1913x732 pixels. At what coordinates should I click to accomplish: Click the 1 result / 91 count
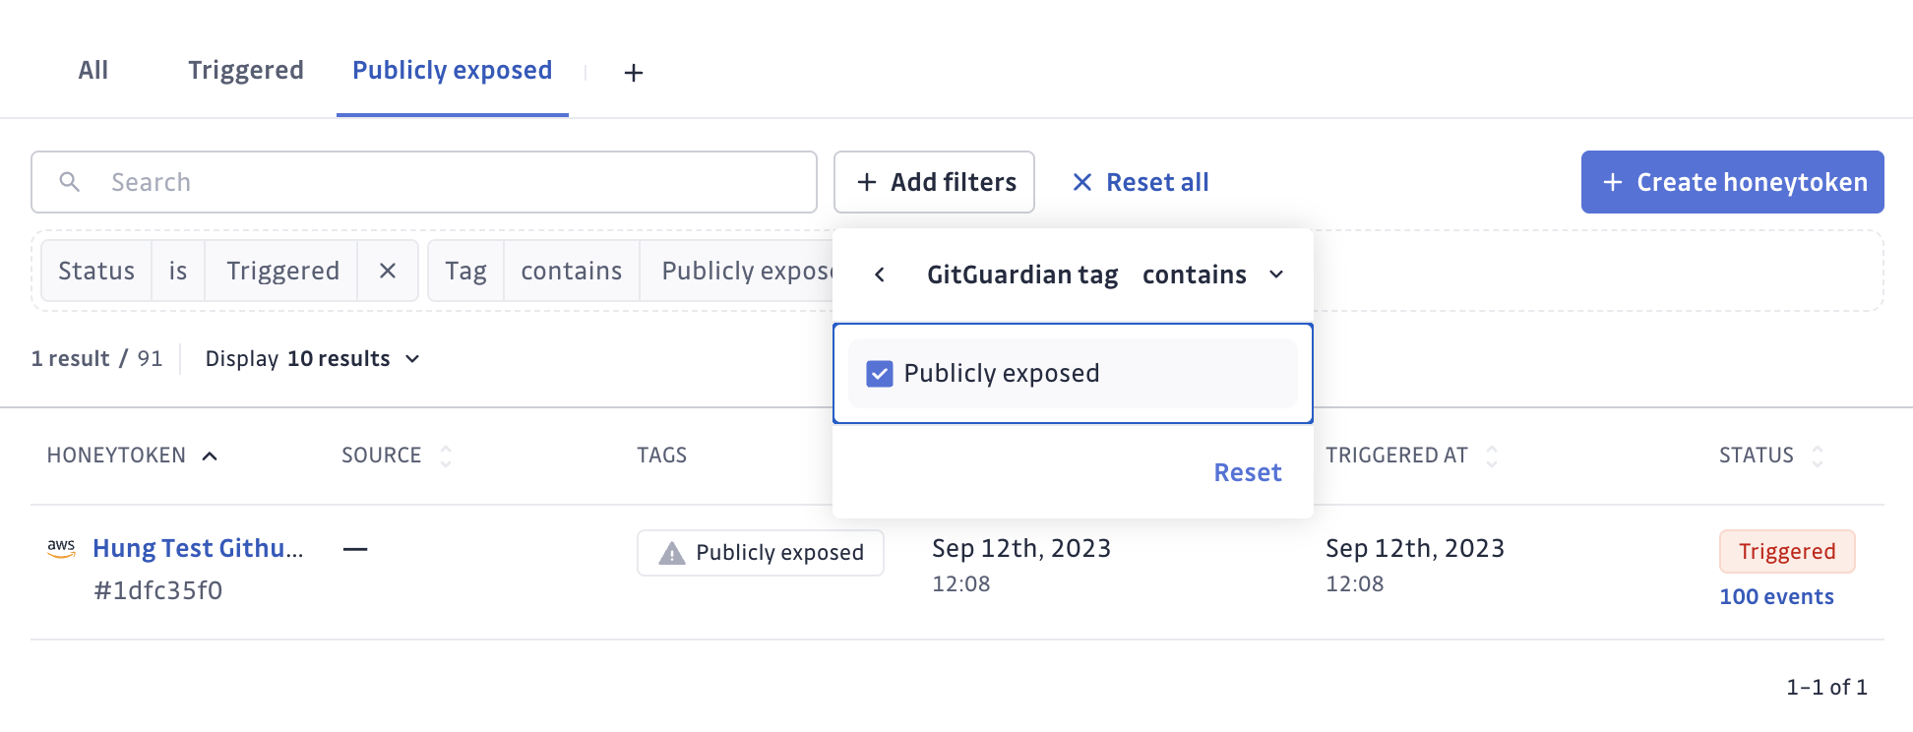[x=96, y=358]
